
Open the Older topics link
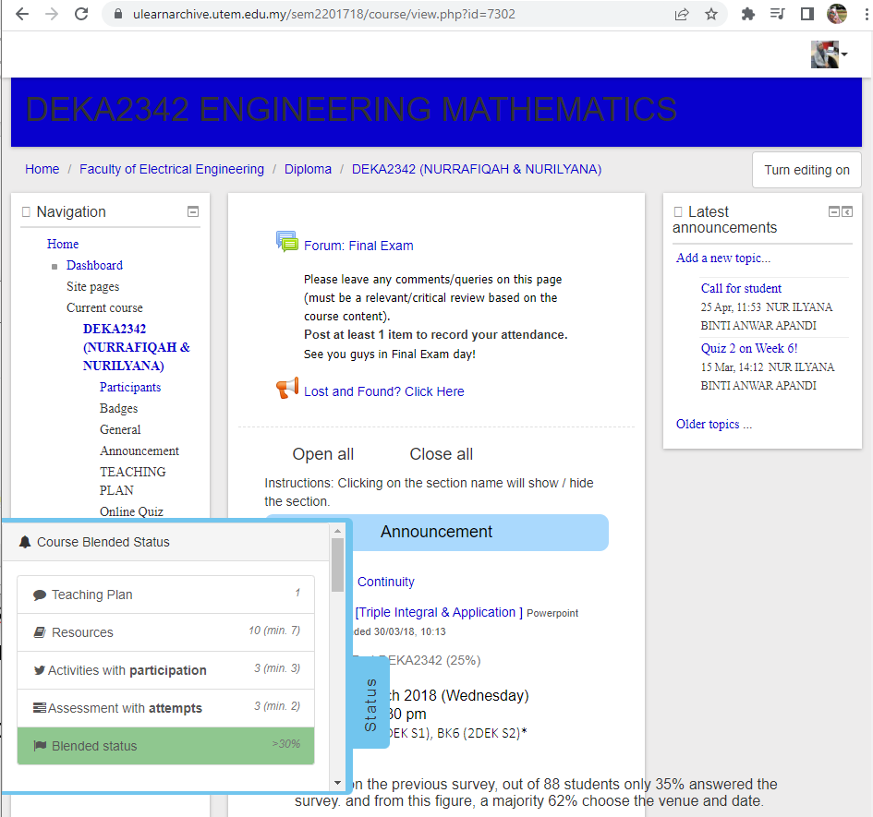713,425
